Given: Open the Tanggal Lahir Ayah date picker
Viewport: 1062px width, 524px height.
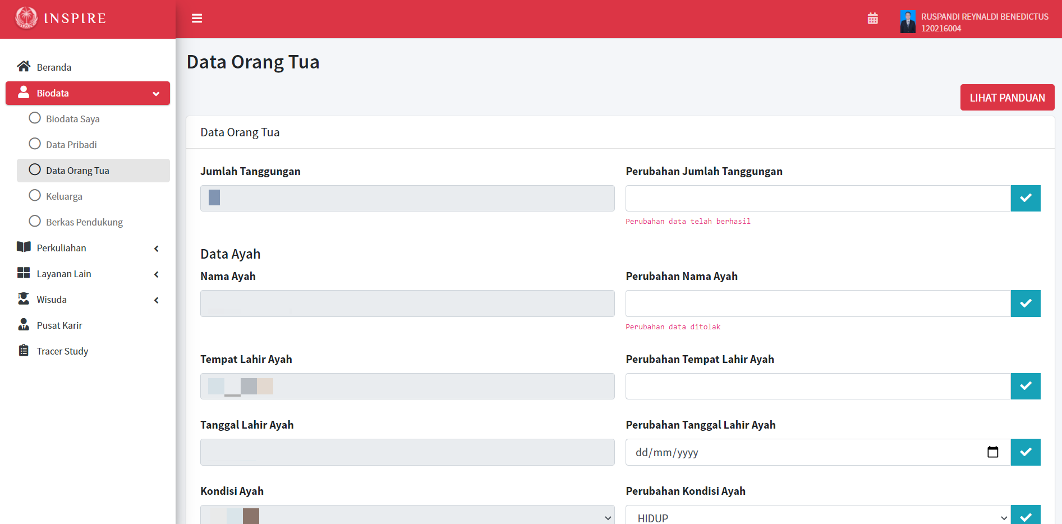Looking at the screenshot, I should click(x=993, y=452).
